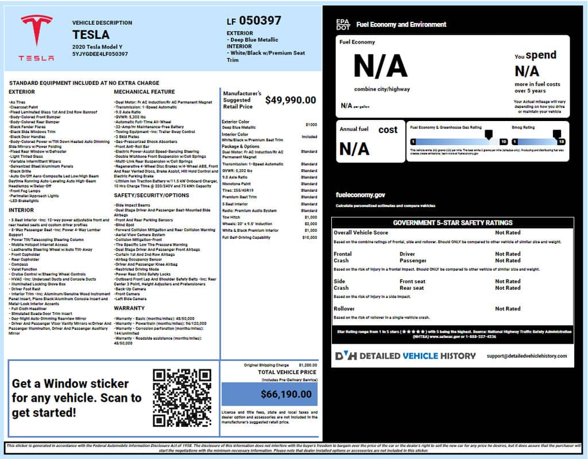Click the White & Black Premium Interior option
The image size is (588, 459).
[250, 231]
